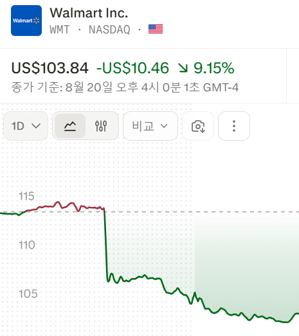The width and height of the screenshot is (299, 336).
Task: Click the chevron next to 1D
Action: 36,126
